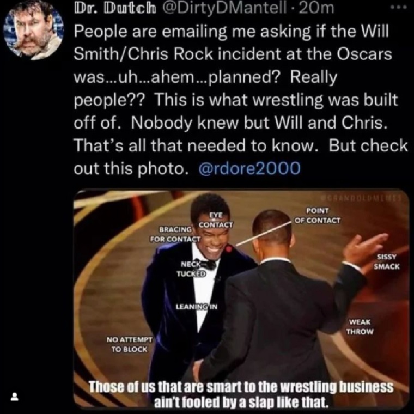Open the @rdore2000 mention link

click(249, 168)
